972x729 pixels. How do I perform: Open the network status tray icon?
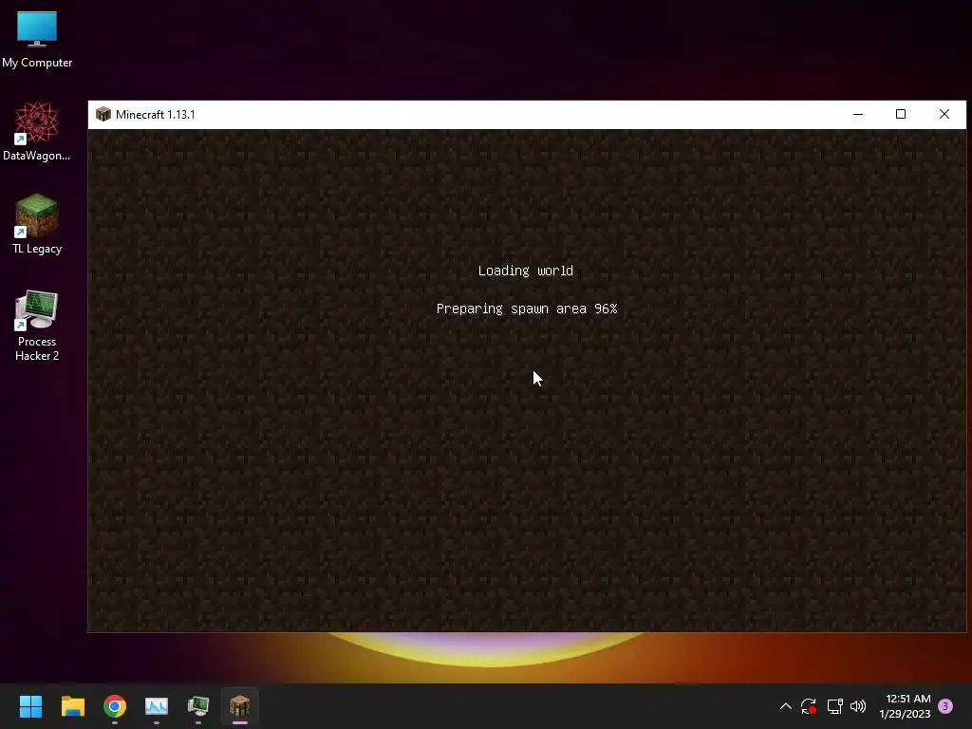point(834,706)
